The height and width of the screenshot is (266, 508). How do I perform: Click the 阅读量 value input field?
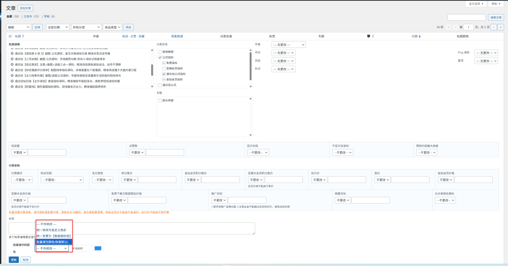[47, 152]
